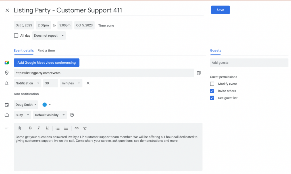
Task: Open the visibility help question mark
Action: pyautogui.click(x=72, y=115)
